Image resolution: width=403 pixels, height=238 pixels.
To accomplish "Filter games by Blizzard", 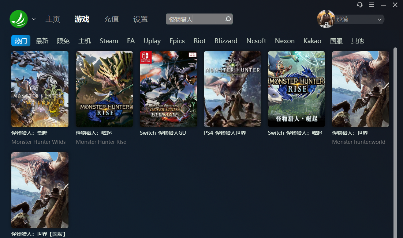I will (x=226, y=41).
